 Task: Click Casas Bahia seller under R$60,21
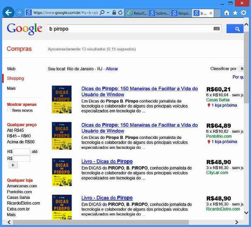(x=218, y=100)
